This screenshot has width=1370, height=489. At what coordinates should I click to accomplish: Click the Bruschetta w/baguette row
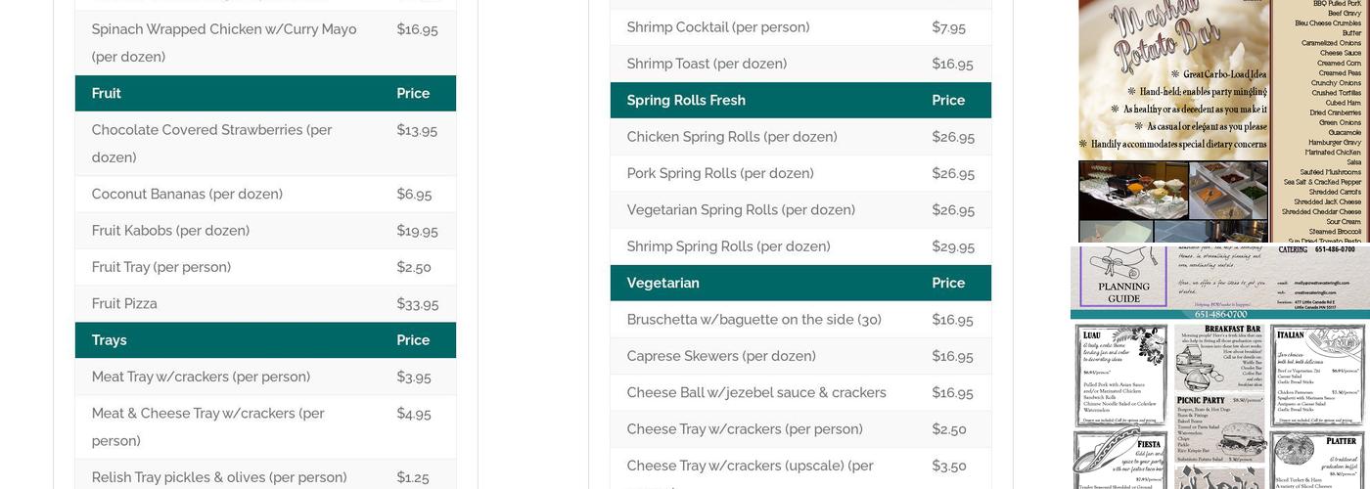(x=753, y=320)
